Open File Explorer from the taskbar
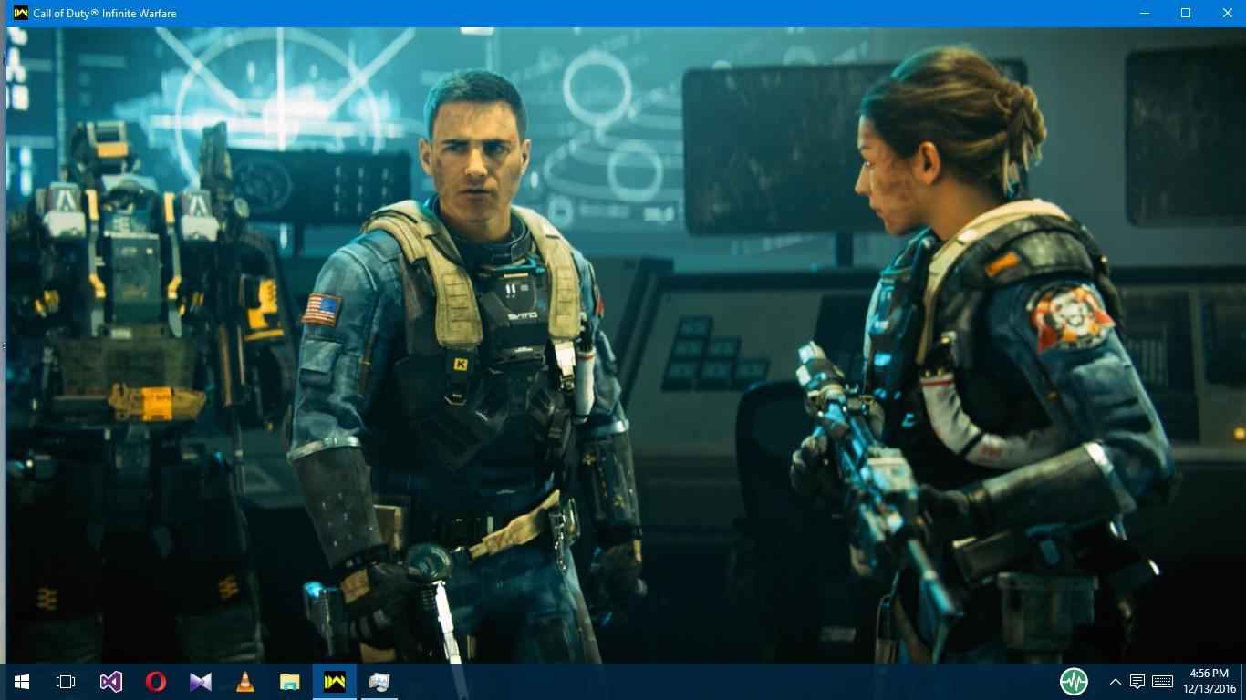Screen dimensions: 1246x700 click(x=289, y=682)
